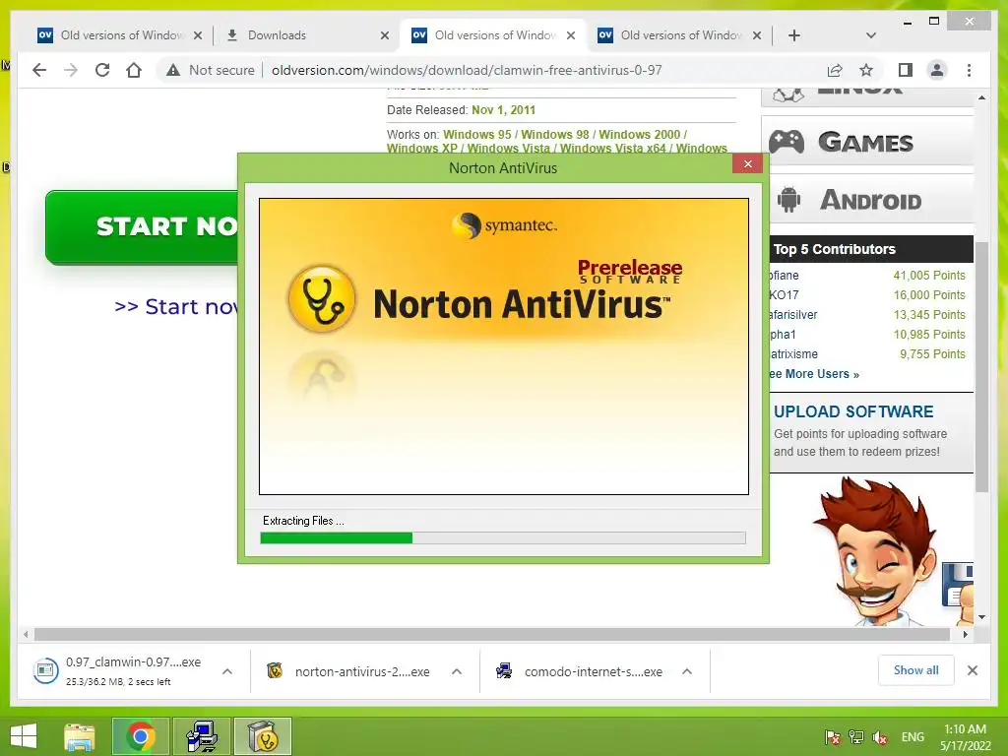
Task: Open the Windows 2000 link
Action: pos(639,134)
